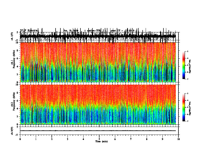Click the time axis tick "1"

tap(36, 139)
